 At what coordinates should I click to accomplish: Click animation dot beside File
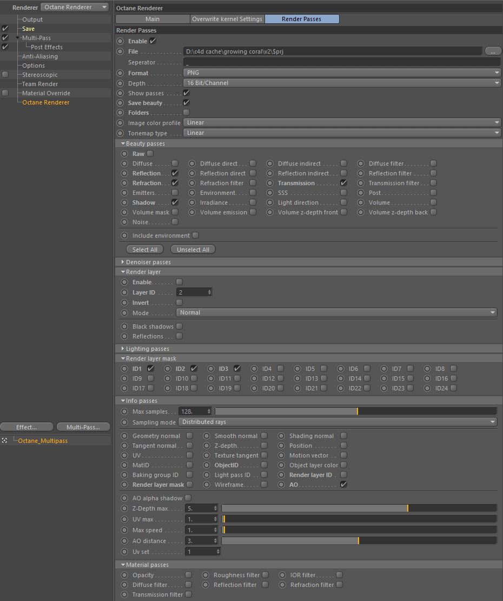point(120,51)
